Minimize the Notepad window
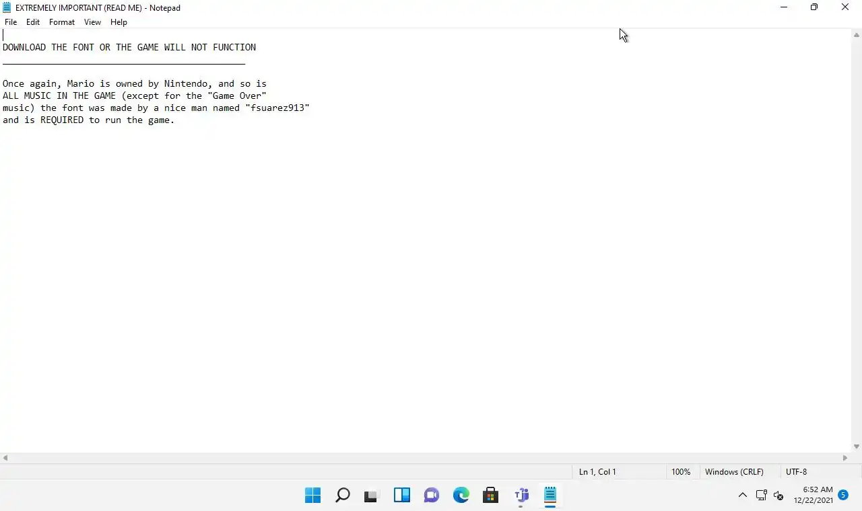The image size is (862, 511). pyautogui.click(x=784, y=7)
